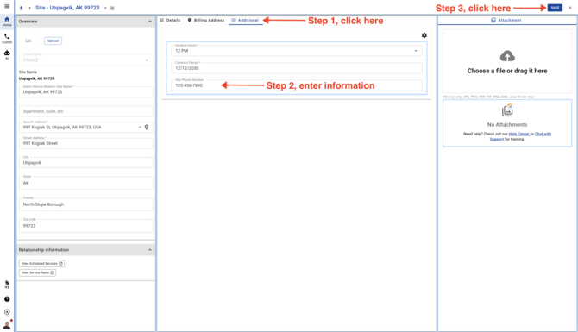This screenshot has height=332, width=578.
Task: Click the cloud upload icon
Action: coord(507,56)
